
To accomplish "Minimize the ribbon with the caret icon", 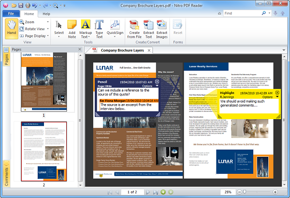I will click(x=219, y=14).
